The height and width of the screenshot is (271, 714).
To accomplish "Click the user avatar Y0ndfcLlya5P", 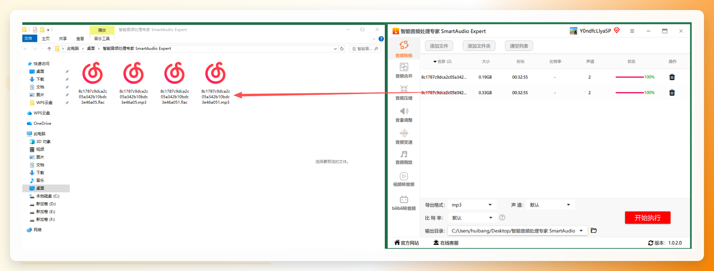I will click(x=573, y=31).
